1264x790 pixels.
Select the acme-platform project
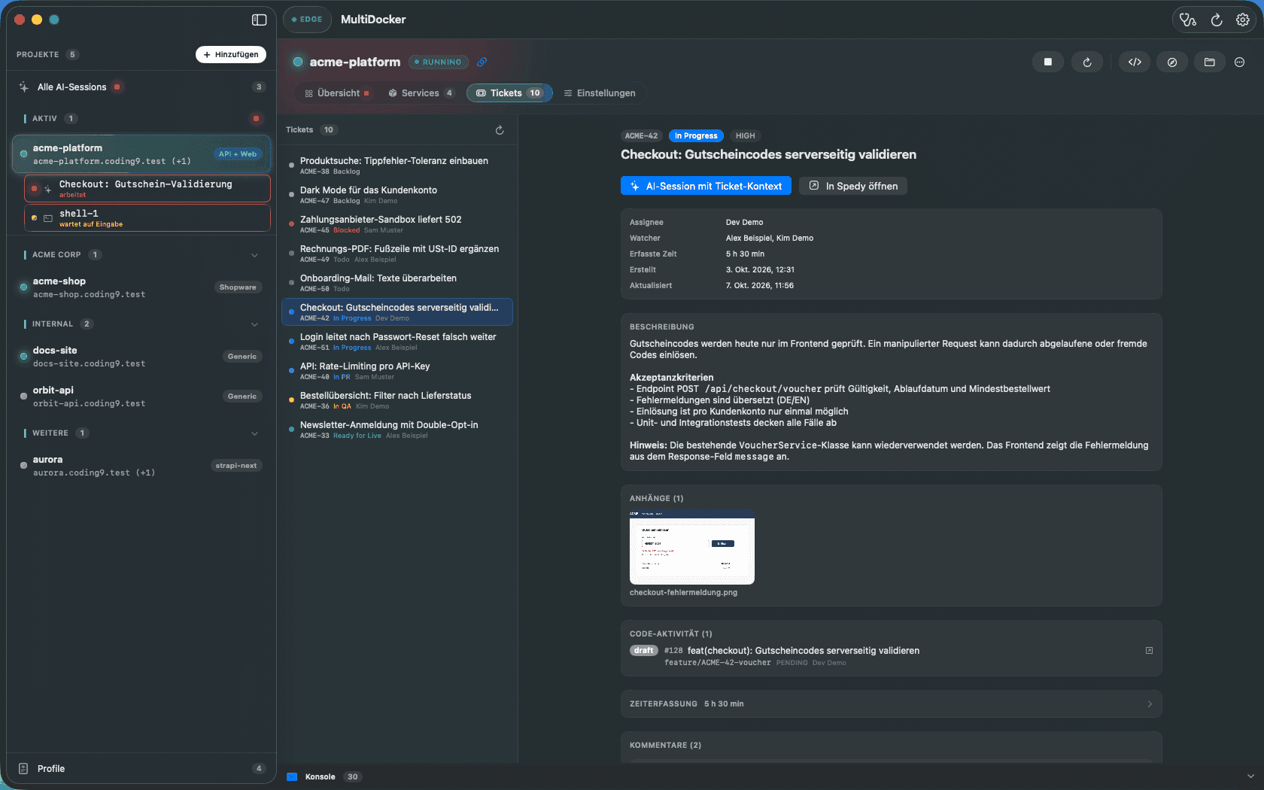[x=141, y=154]
